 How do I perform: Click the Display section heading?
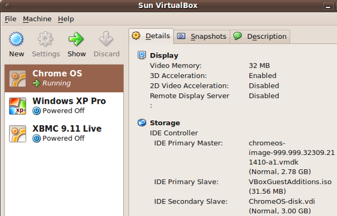pos(164,55)
